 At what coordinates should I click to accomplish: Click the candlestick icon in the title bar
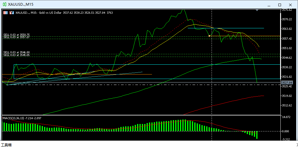coord(5,4)
